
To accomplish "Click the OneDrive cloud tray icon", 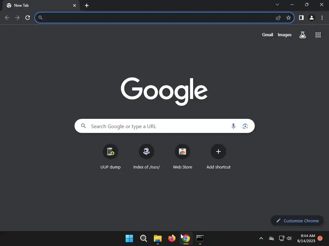I will (x=271, y=238).
